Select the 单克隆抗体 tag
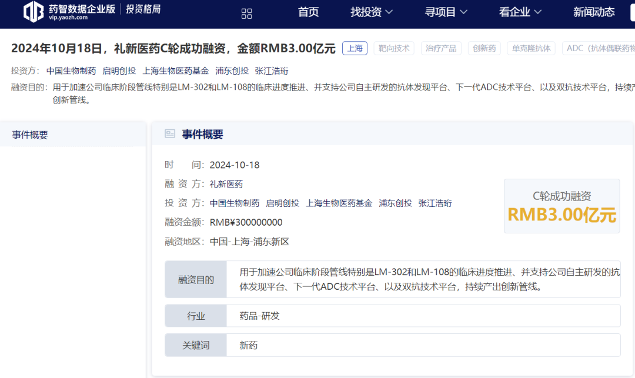Screen dimensions: 635x378 [532, 48]
